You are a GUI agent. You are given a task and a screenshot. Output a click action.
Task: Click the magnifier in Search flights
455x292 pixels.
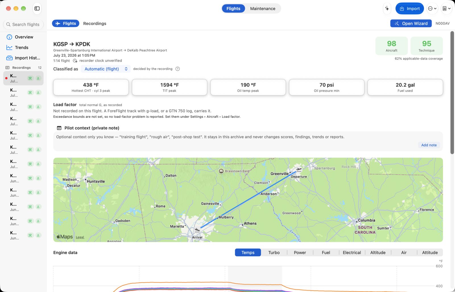8,24
